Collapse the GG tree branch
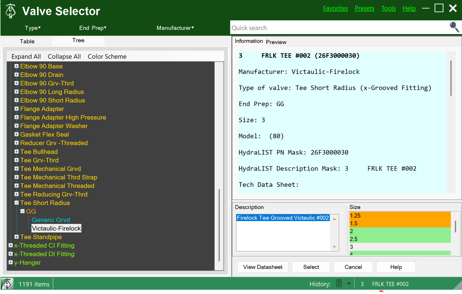The image size is (462, 294). pos(22,211)
